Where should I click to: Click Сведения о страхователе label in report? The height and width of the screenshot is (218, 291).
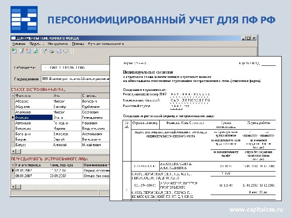144,90
